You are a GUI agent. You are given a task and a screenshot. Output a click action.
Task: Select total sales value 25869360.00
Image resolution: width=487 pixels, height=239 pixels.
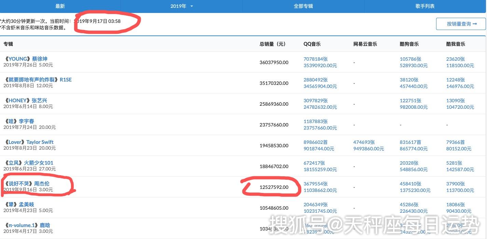(274, 104)
